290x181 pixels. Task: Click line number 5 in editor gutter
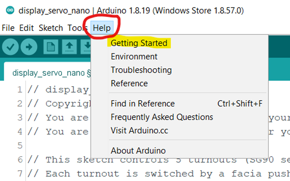click(20, 146)
